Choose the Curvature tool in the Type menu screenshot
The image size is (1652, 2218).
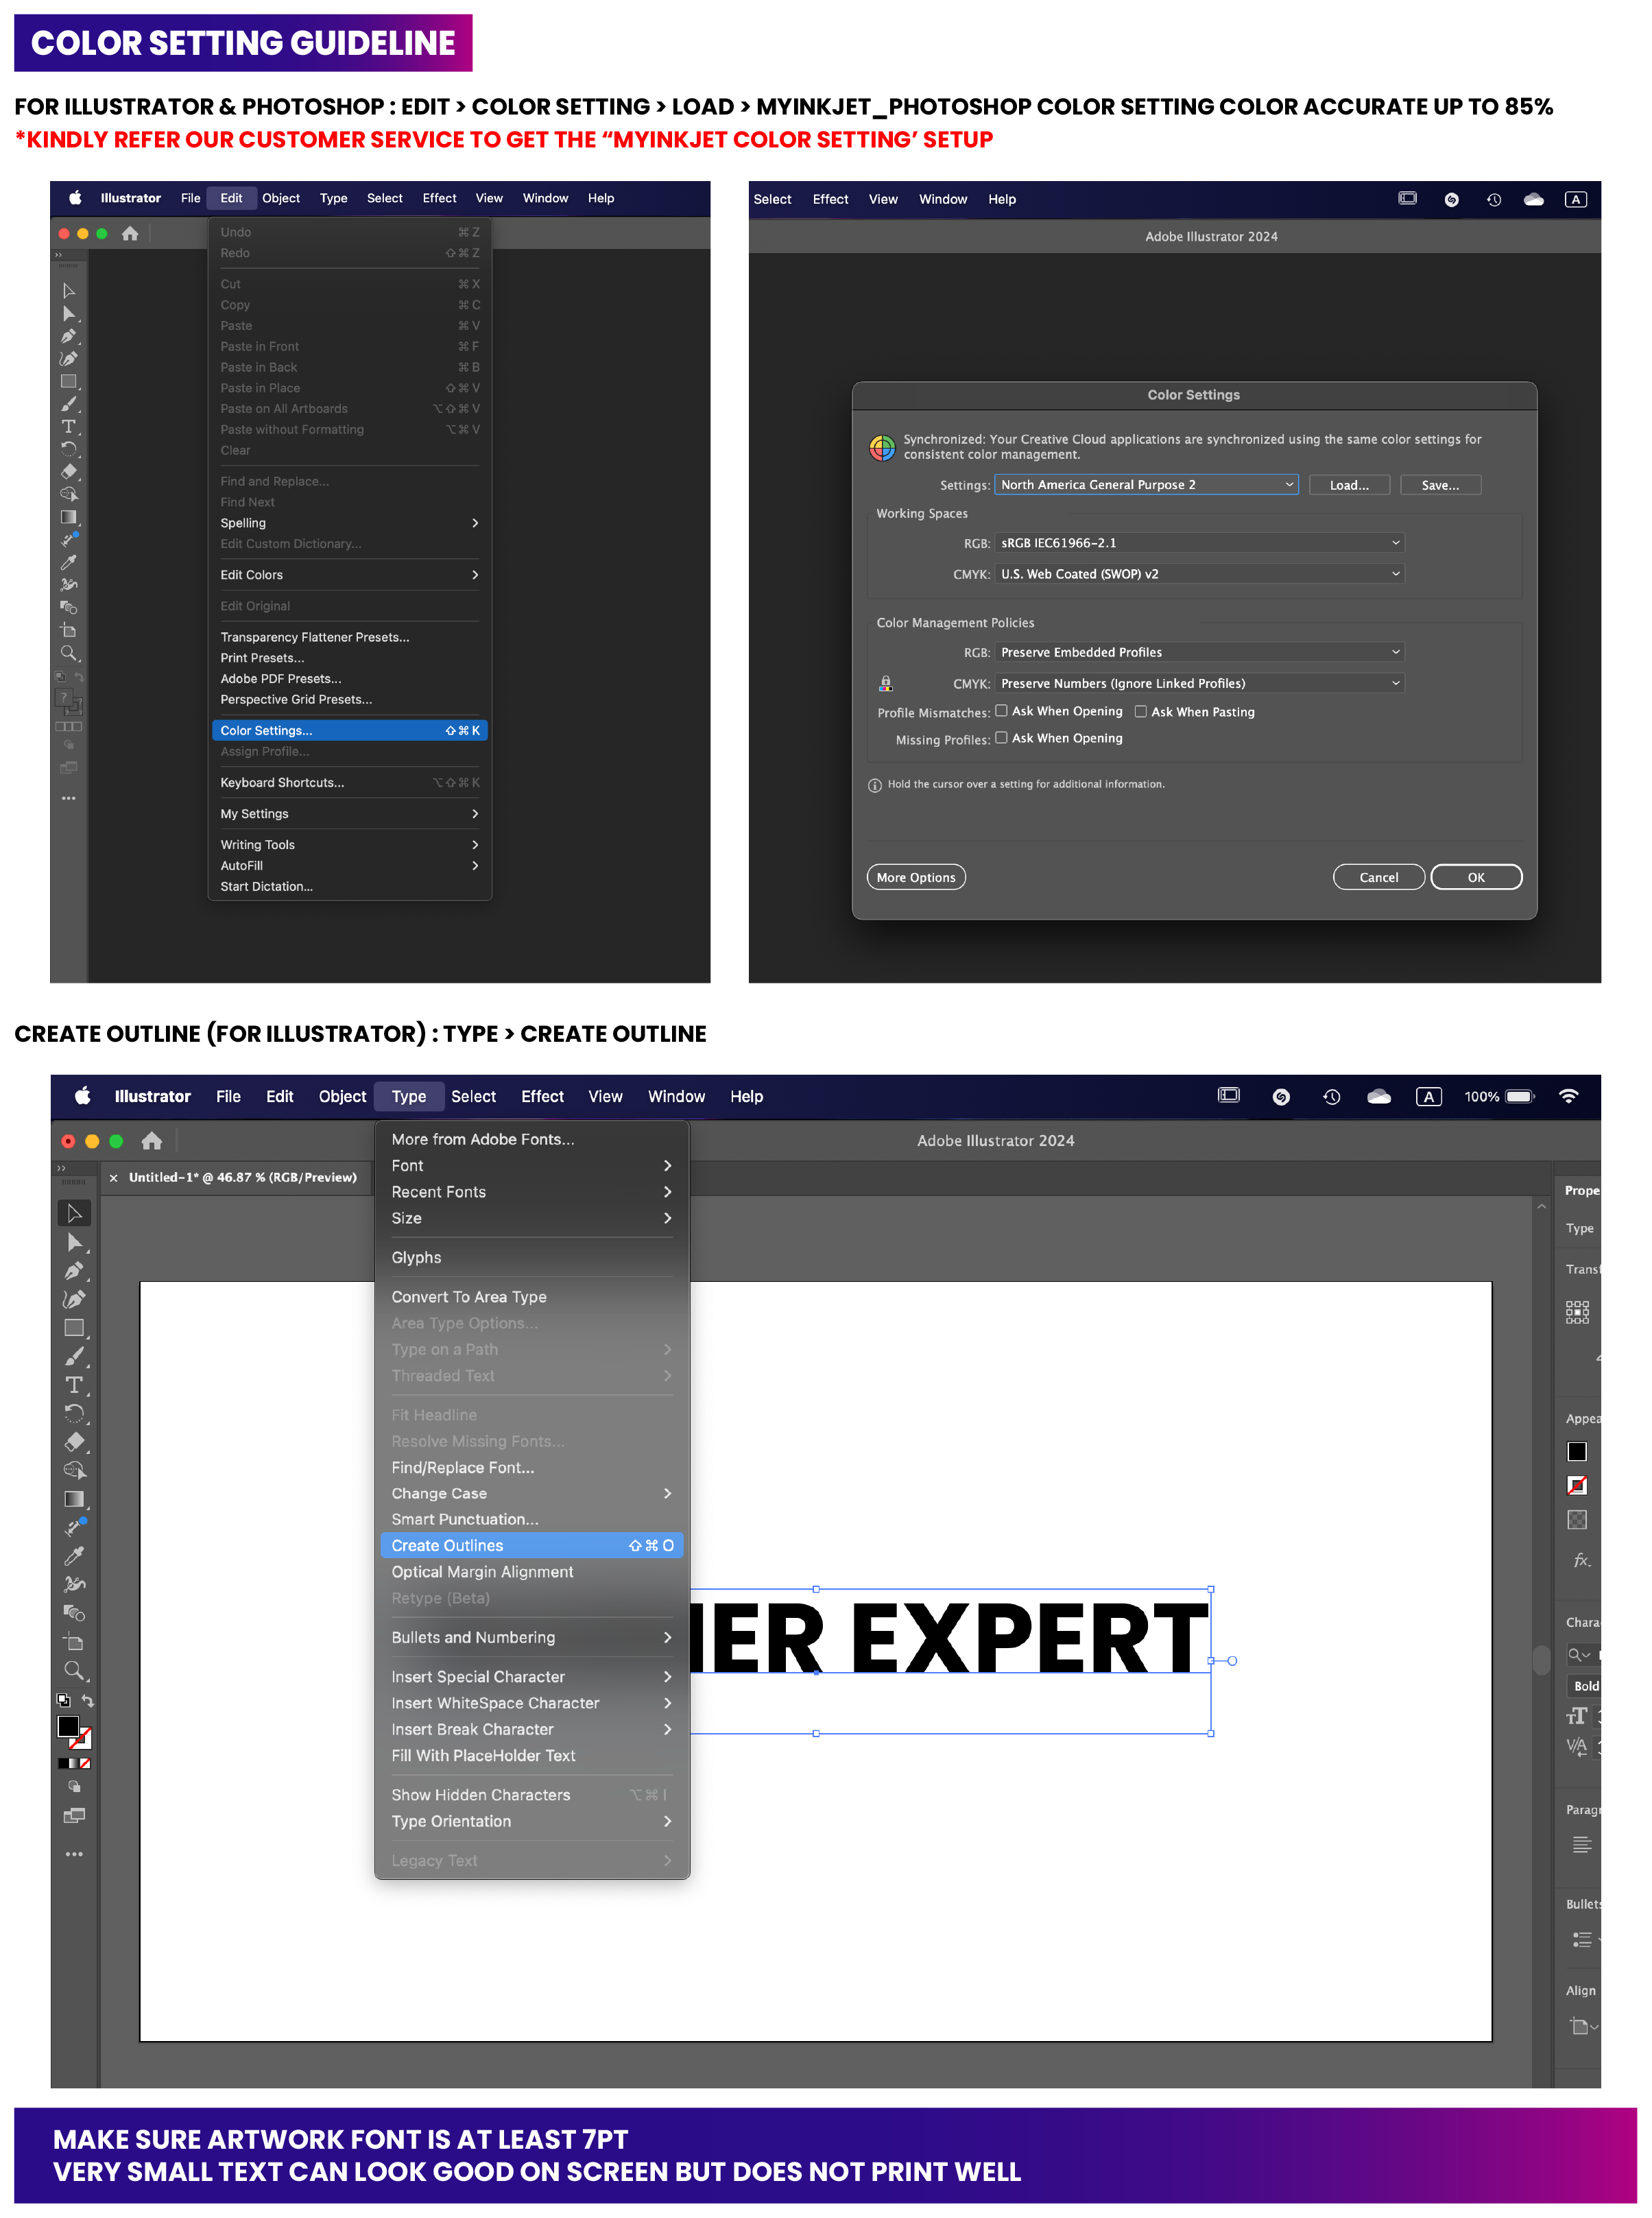click(x=74, y=1299)
